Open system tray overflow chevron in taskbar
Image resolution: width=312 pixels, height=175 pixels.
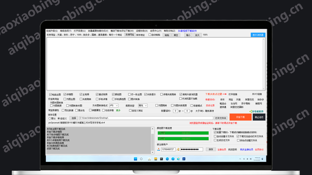(240, 159)
